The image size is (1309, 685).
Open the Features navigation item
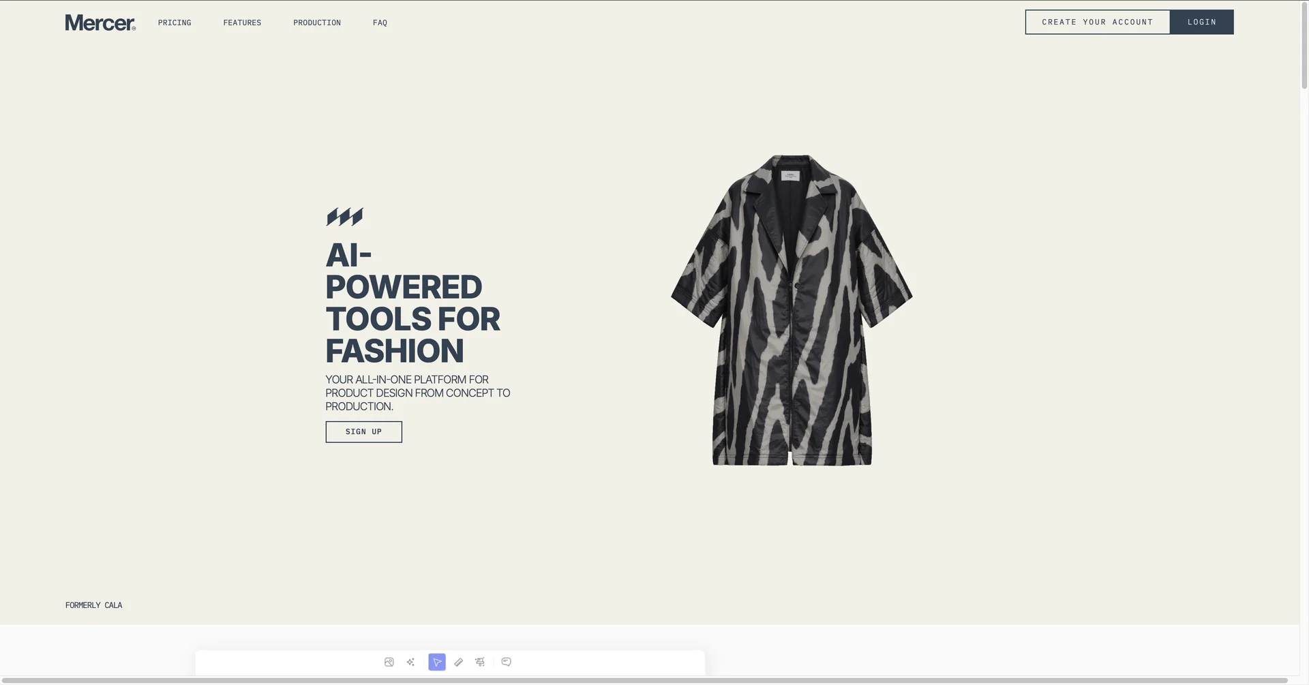point(242,22)
